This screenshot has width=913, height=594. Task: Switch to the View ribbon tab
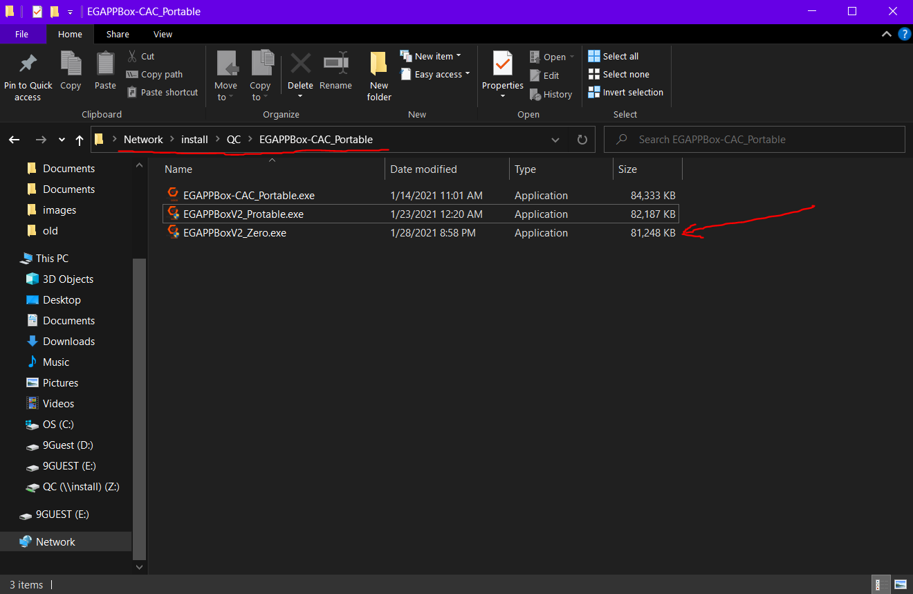pos(163,34)
